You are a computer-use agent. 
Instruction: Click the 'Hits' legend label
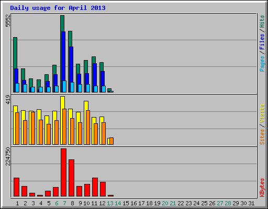(x=262, y=21)
